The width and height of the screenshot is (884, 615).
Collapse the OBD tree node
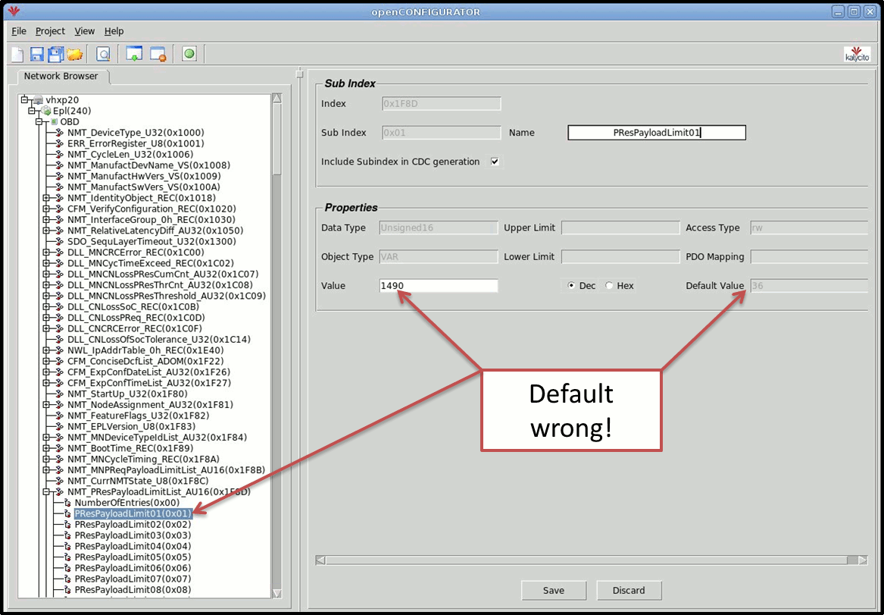(39, 121)
